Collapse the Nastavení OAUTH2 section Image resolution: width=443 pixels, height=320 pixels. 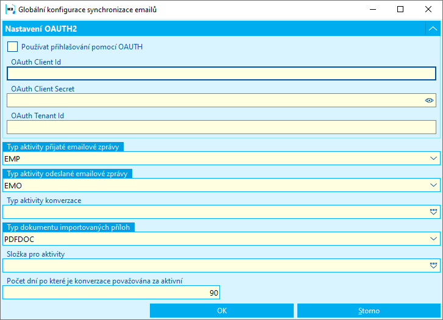click(x=433, y=29)
